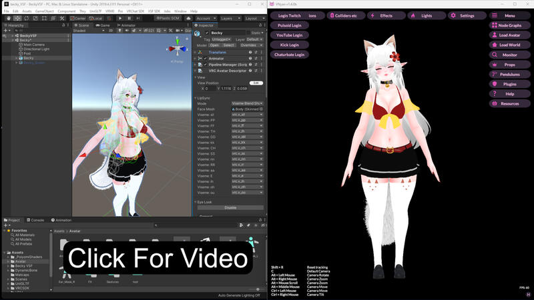The image size is (534, 300).
Task: Click Eye Look Disable button
Action: pyautogui.click(x=230, y=207)
